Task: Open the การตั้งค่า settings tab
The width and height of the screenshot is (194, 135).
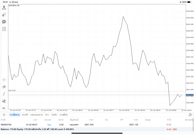Action: tap(64, 115)
